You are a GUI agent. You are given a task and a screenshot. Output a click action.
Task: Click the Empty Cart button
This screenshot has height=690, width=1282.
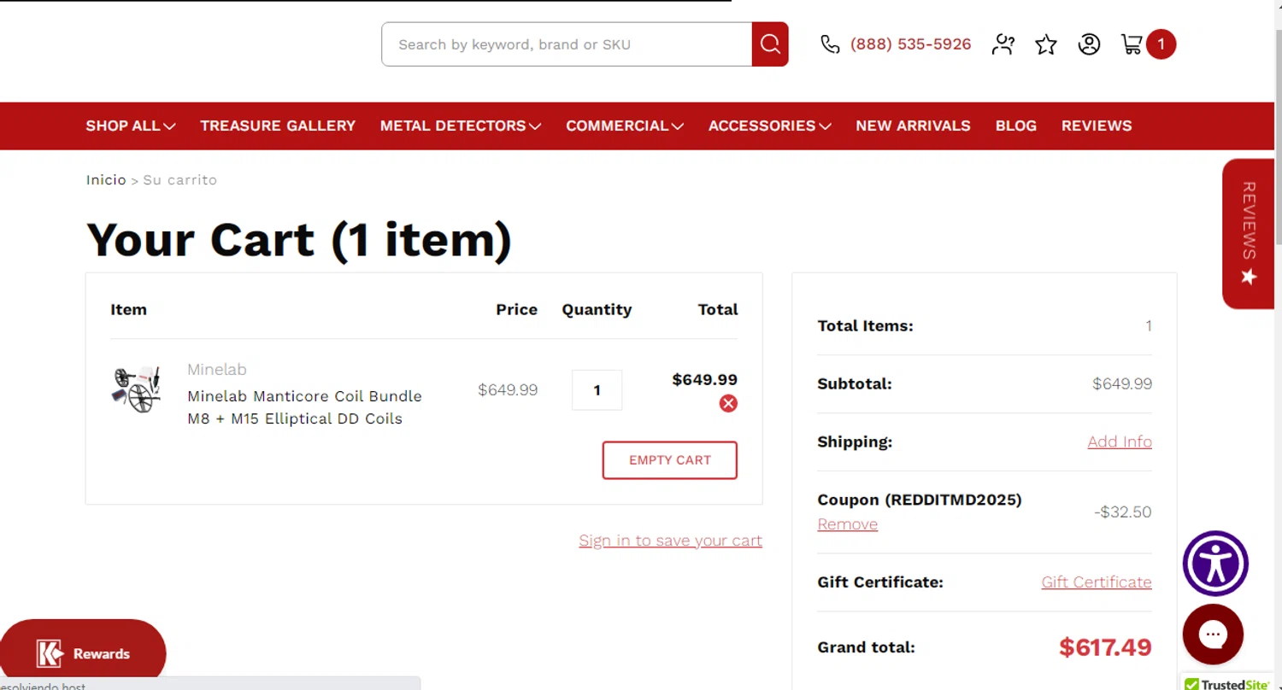pyautogui.click(x=670, y=460)
